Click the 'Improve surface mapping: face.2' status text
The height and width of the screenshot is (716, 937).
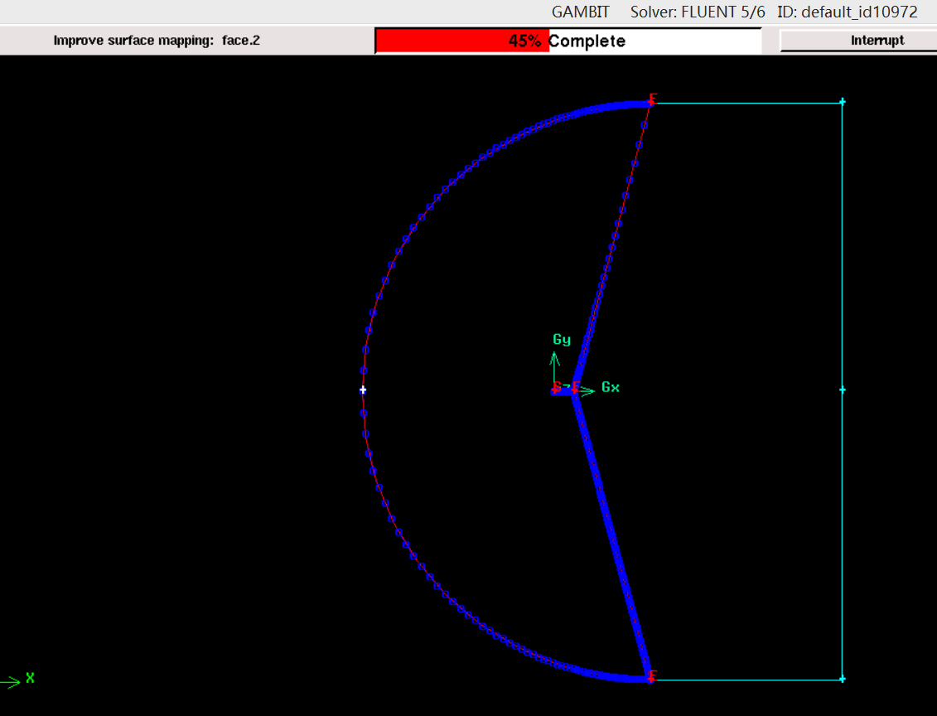[157, 41]
